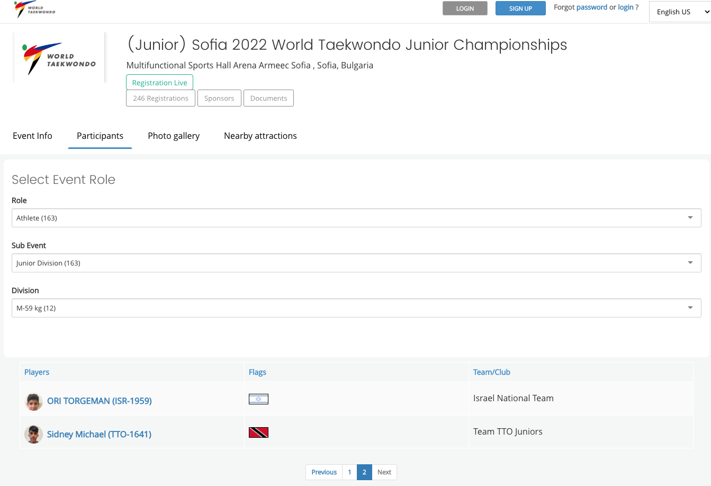Go to Previous page in pagination
The width and height of the screenshot is (711, 486).
pos(324,472)
